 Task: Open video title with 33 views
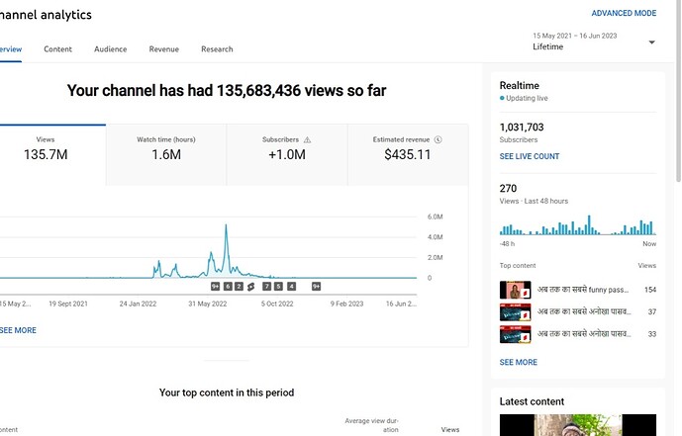[584, 334]
